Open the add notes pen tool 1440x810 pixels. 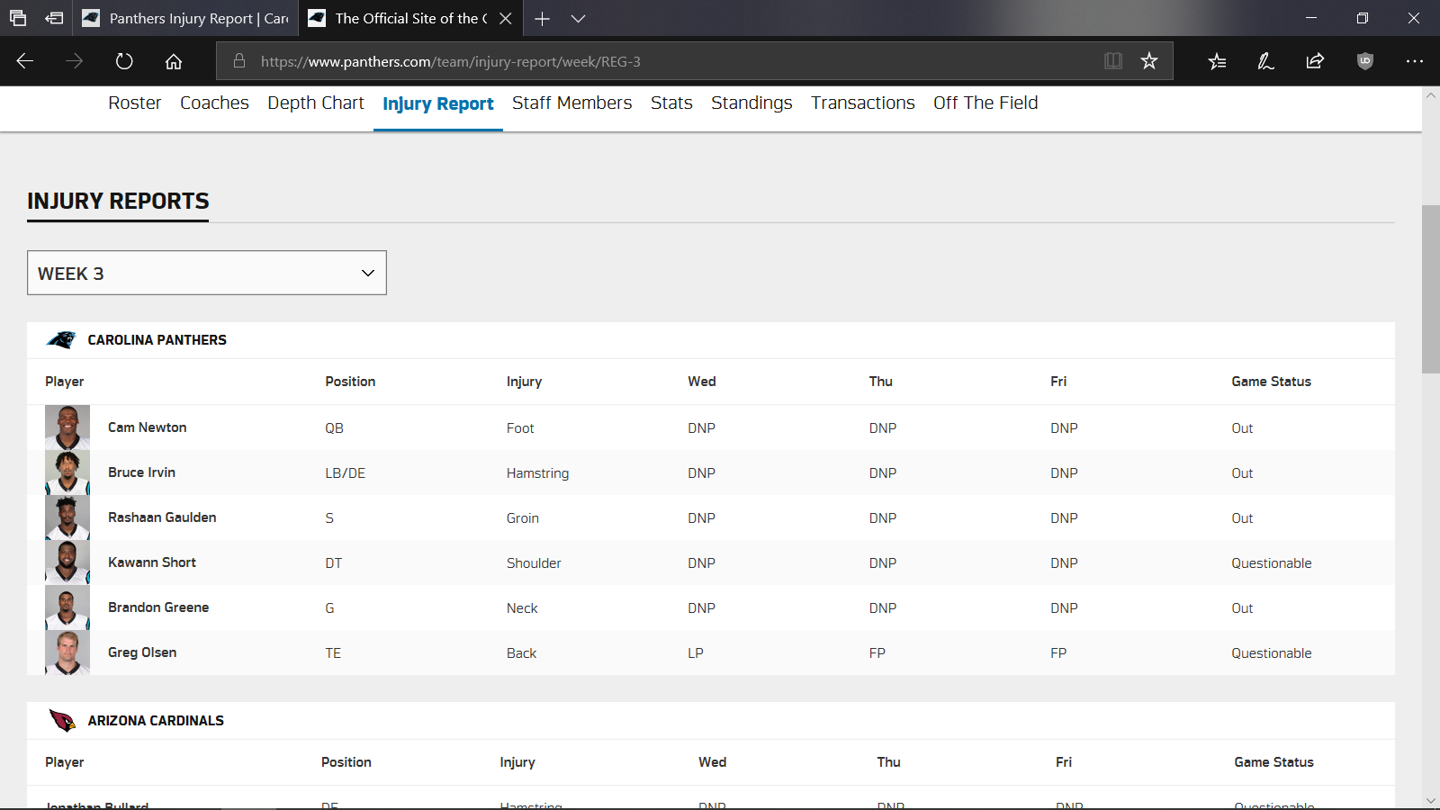(x=1265, y=61)
